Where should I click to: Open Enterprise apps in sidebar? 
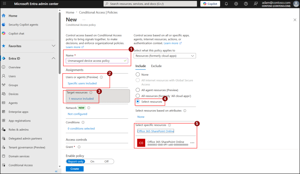pos(18,112)
